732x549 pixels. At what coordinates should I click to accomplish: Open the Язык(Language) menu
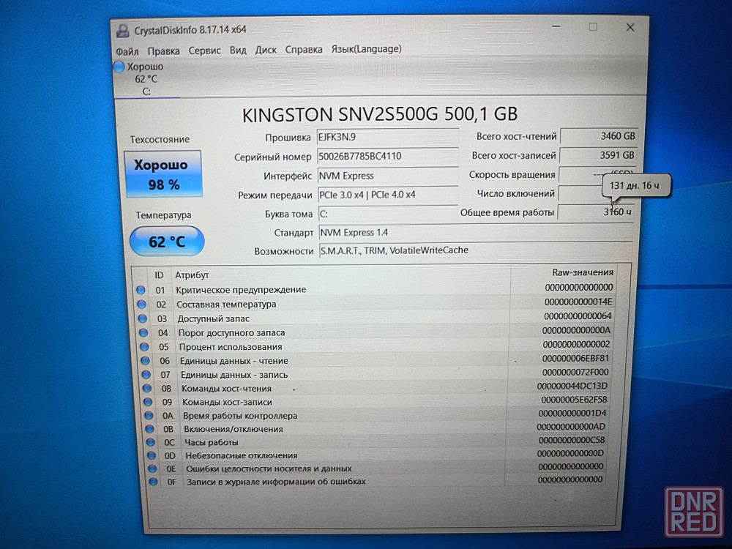point(366,49)
